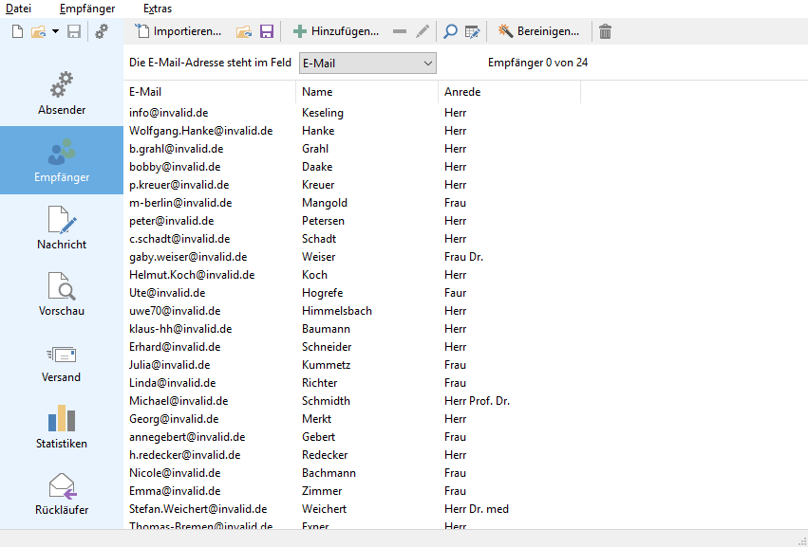Click the settings gears icon in toolbar
Image resolution: width=808 pixels, height=547 pixels.
102,31
